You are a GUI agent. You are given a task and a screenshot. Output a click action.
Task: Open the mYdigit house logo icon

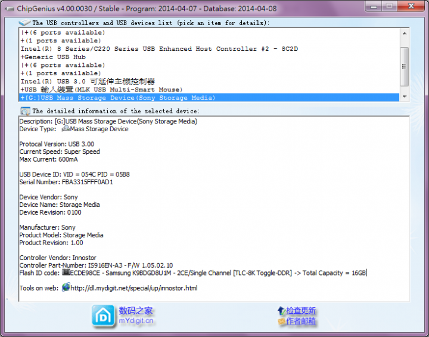[x=103, y=316]
